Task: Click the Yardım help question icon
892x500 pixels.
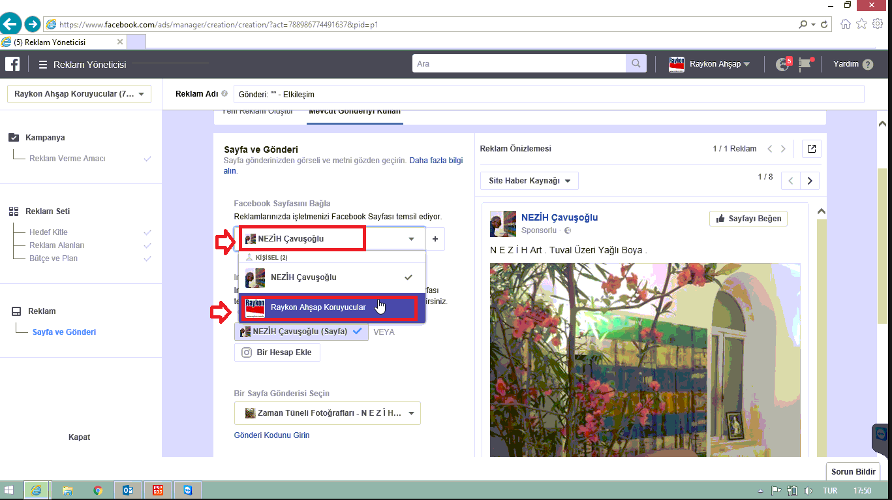Action: coord(867,65)
